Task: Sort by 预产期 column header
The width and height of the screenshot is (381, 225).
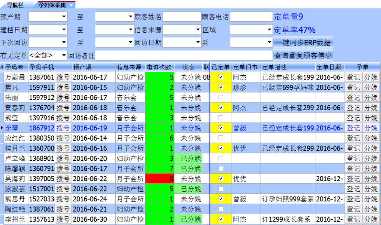Action: [x=93, y=67]
